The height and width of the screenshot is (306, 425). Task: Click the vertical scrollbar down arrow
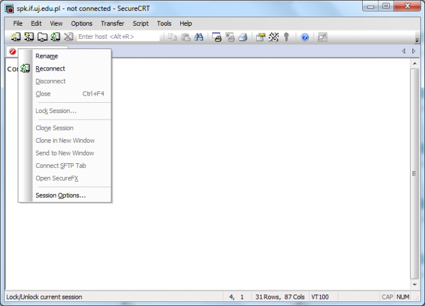(x=415, y=284)
